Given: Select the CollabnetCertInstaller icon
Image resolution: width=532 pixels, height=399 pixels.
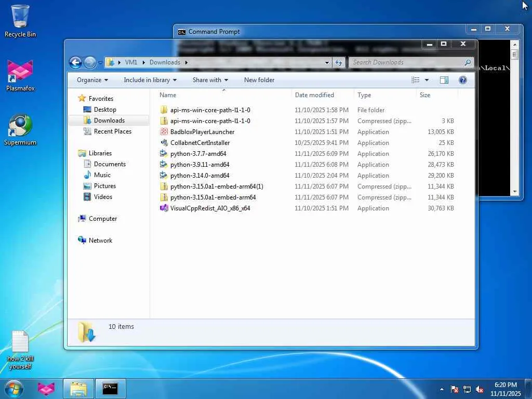Looking at the screenshot, I should [x=164, y=143].
